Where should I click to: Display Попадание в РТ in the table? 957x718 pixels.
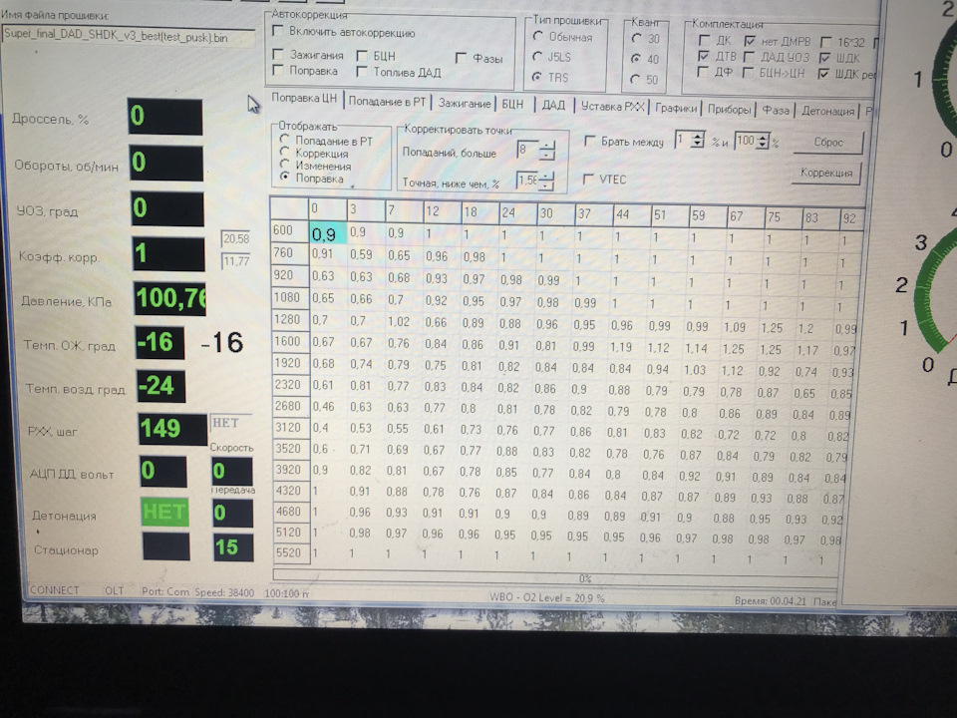pyautogui.click(x=284, y=140)
